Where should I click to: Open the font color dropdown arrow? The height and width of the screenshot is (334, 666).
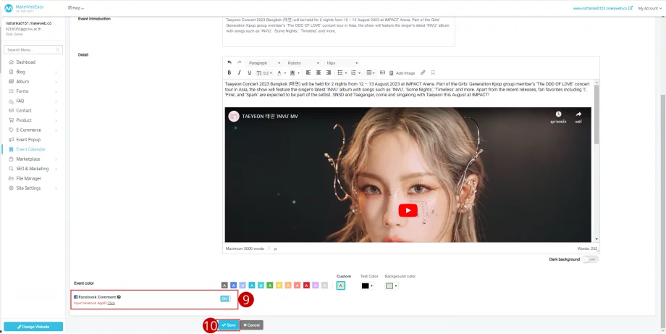click(x=284, y=73)
